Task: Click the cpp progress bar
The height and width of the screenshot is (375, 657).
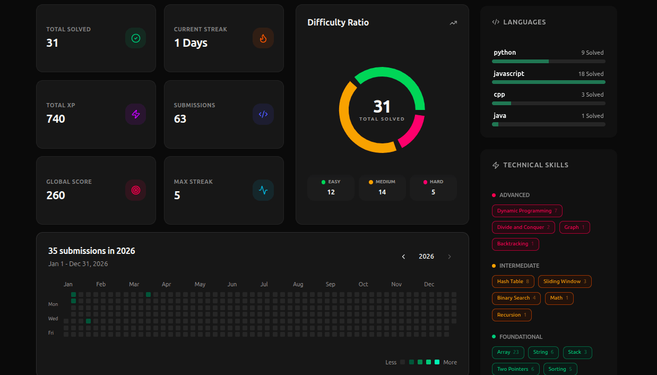Action: coord(549,103)
